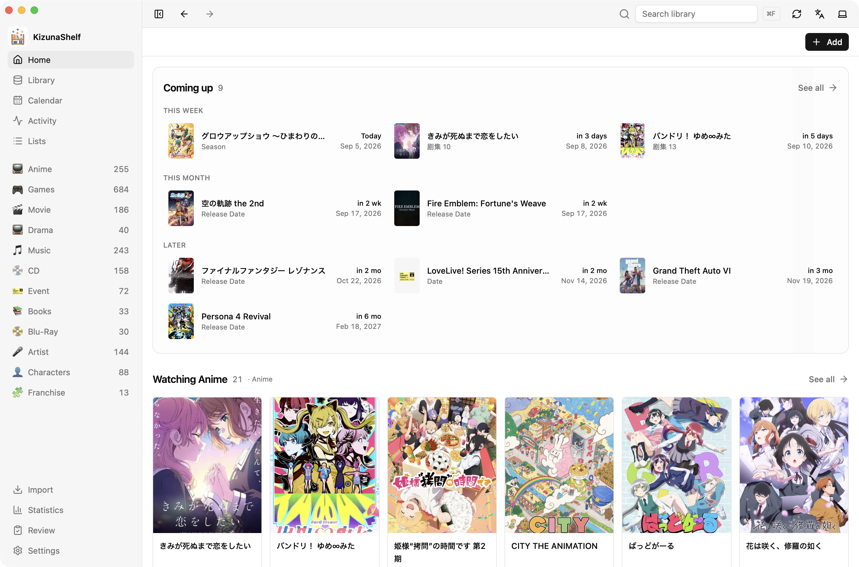Open Movie category in sidebar
This screenshot has width=859, height=567.
click(x=71, y=210)
